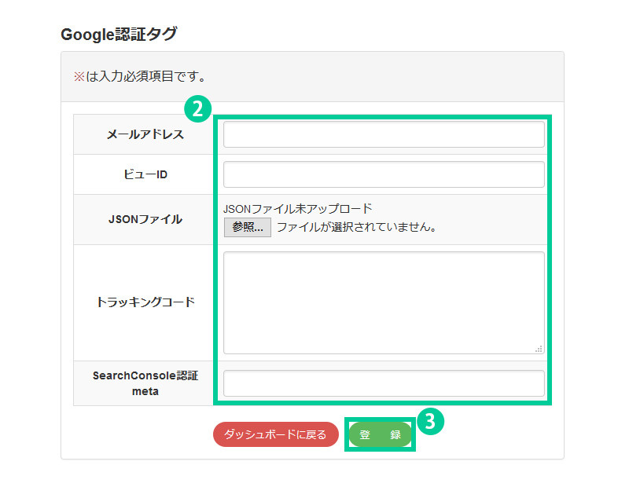Click the トラッキングコード row label

pyautogui.click(x=145, y=302)
